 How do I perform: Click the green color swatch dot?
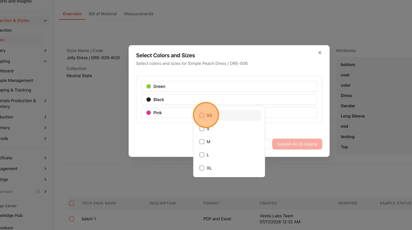149,86
